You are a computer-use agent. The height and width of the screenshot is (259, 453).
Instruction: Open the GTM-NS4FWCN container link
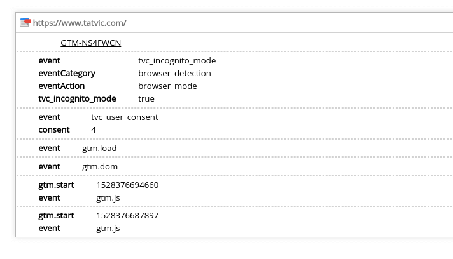pyautogui.click(x=91, y=43)
